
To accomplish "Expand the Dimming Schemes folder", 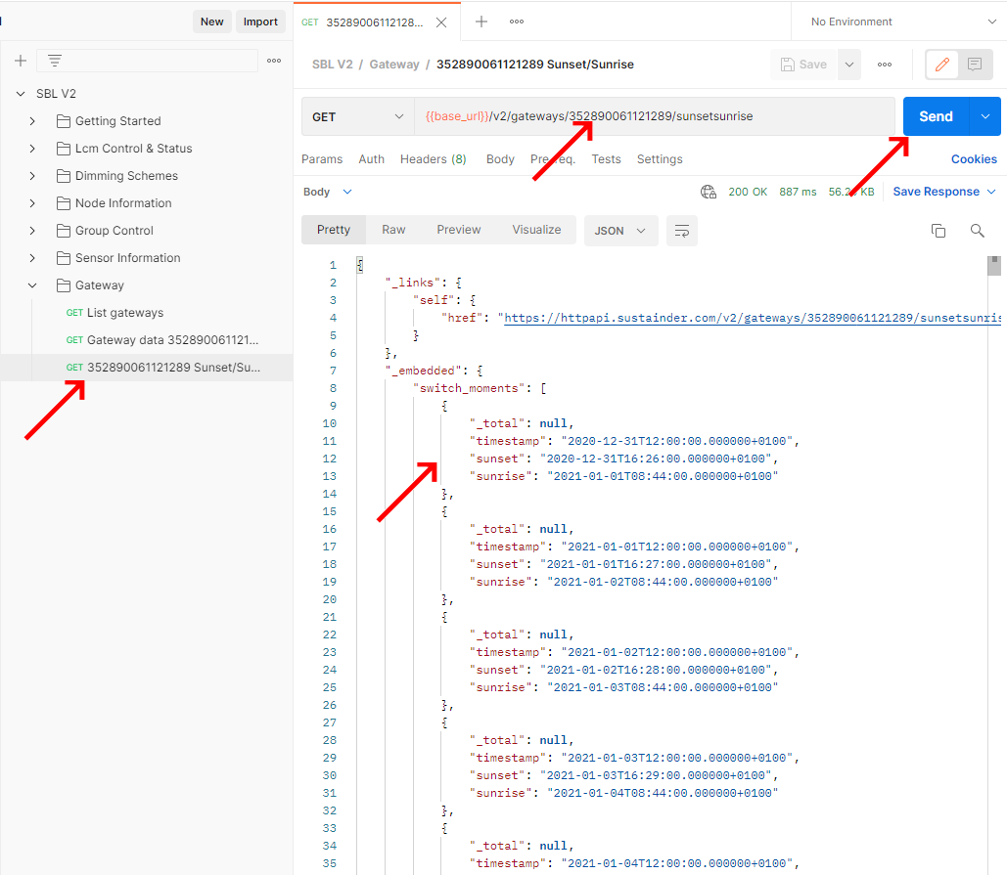I will 32,176.
